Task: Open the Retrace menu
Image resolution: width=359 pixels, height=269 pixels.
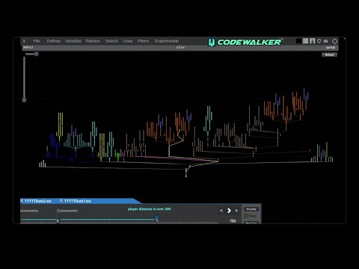Action: pyautogui.click(x=93, y=41)
